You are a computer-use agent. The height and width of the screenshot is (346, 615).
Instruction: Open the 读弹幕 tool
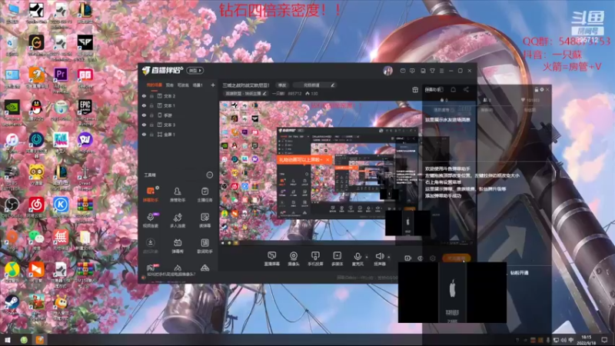[x=204, y=220]
